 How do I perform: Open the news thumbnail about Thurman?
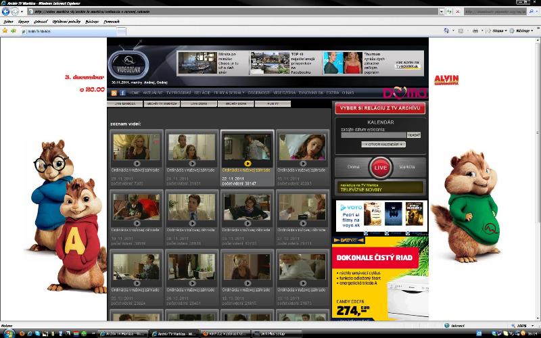(343, 63)
